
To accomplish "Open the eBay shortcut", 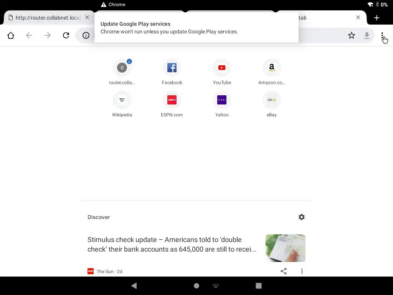I will (x=272, y=104).
